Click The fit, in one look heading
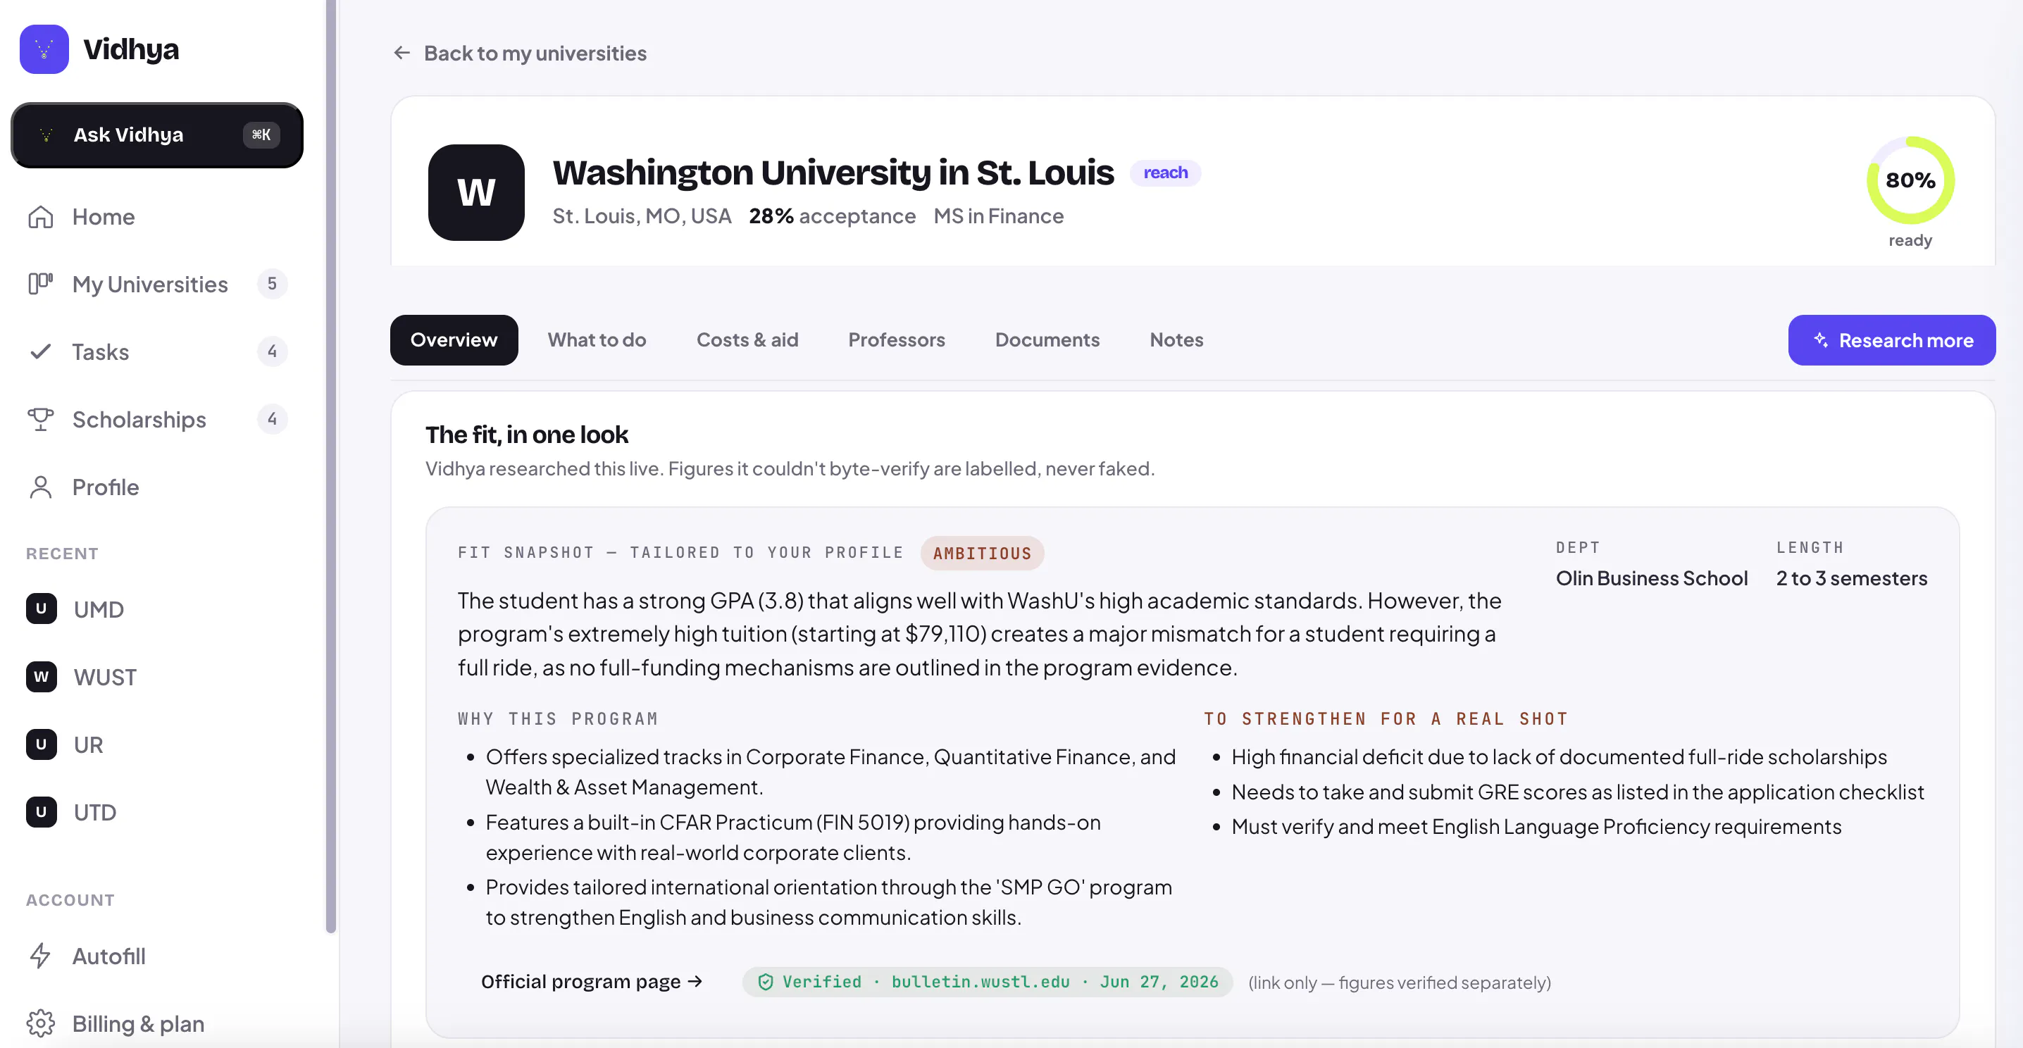Image resolution: width=2023 pixels, height=1048 pixels. click(x=527, y=434)
